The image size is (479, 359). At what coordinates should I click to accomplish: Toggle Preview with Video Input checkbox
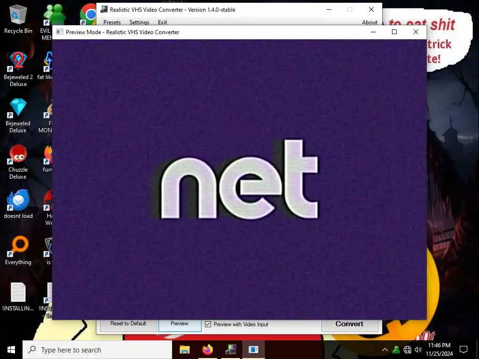(x=208, y=324)
